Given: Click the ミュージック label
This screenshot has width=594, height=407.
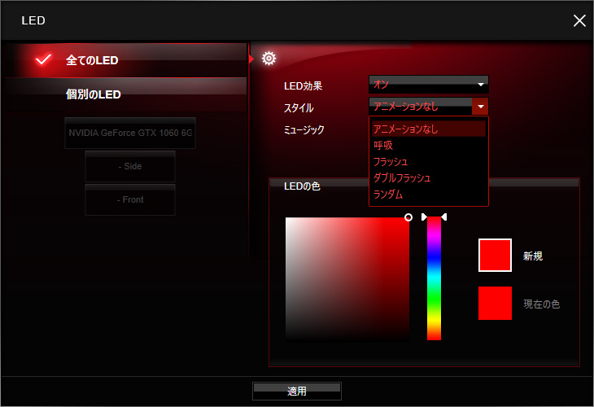Looking at the screenshot, I should point(304,129).
